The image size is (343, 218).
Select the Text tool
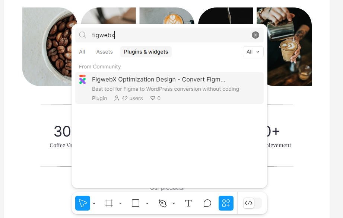[x=188, y=203]
